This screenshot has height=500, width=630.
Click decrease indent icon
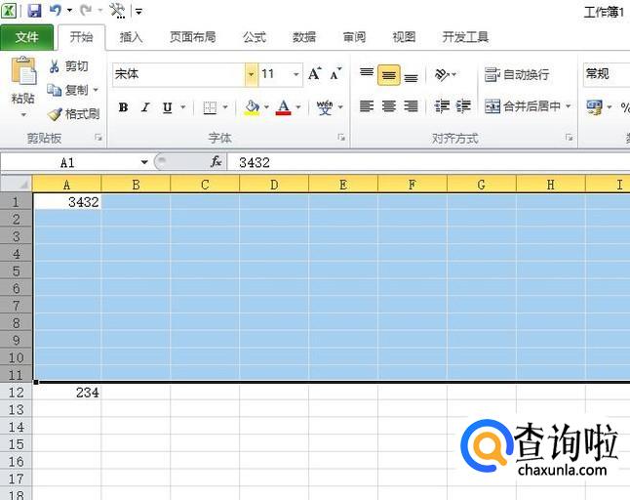(442, 106)
